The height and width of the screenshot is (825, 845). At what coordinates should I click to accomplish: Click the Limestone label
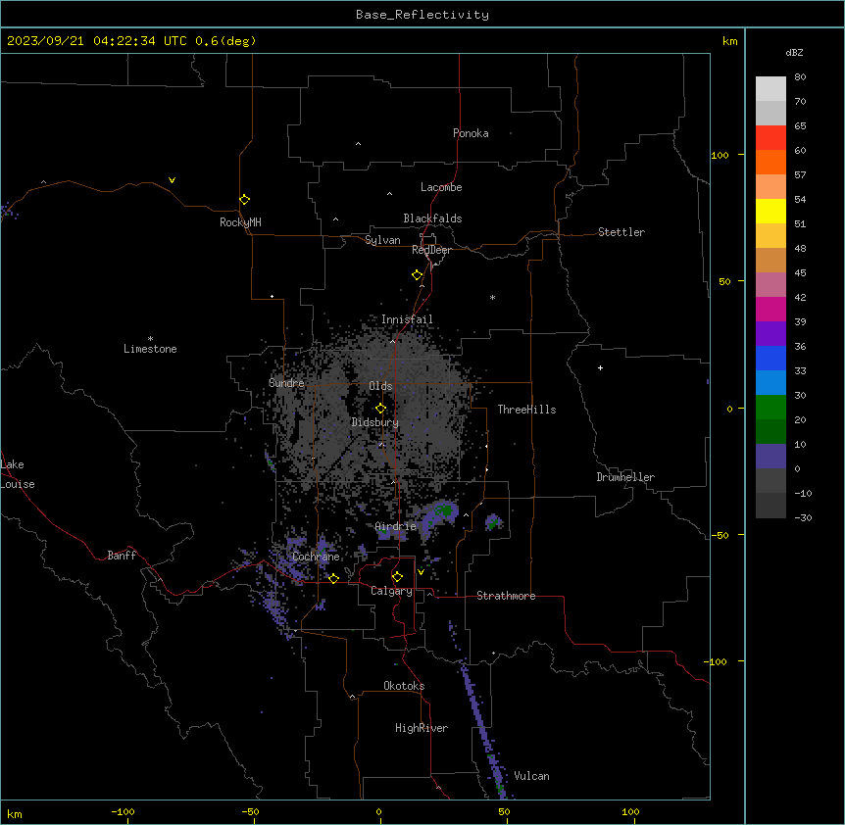(x=150, y=349)
